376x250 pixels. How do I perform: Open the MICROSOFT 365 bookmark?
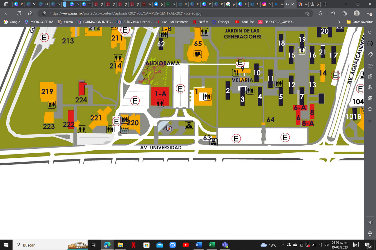[x=39, y=22]
